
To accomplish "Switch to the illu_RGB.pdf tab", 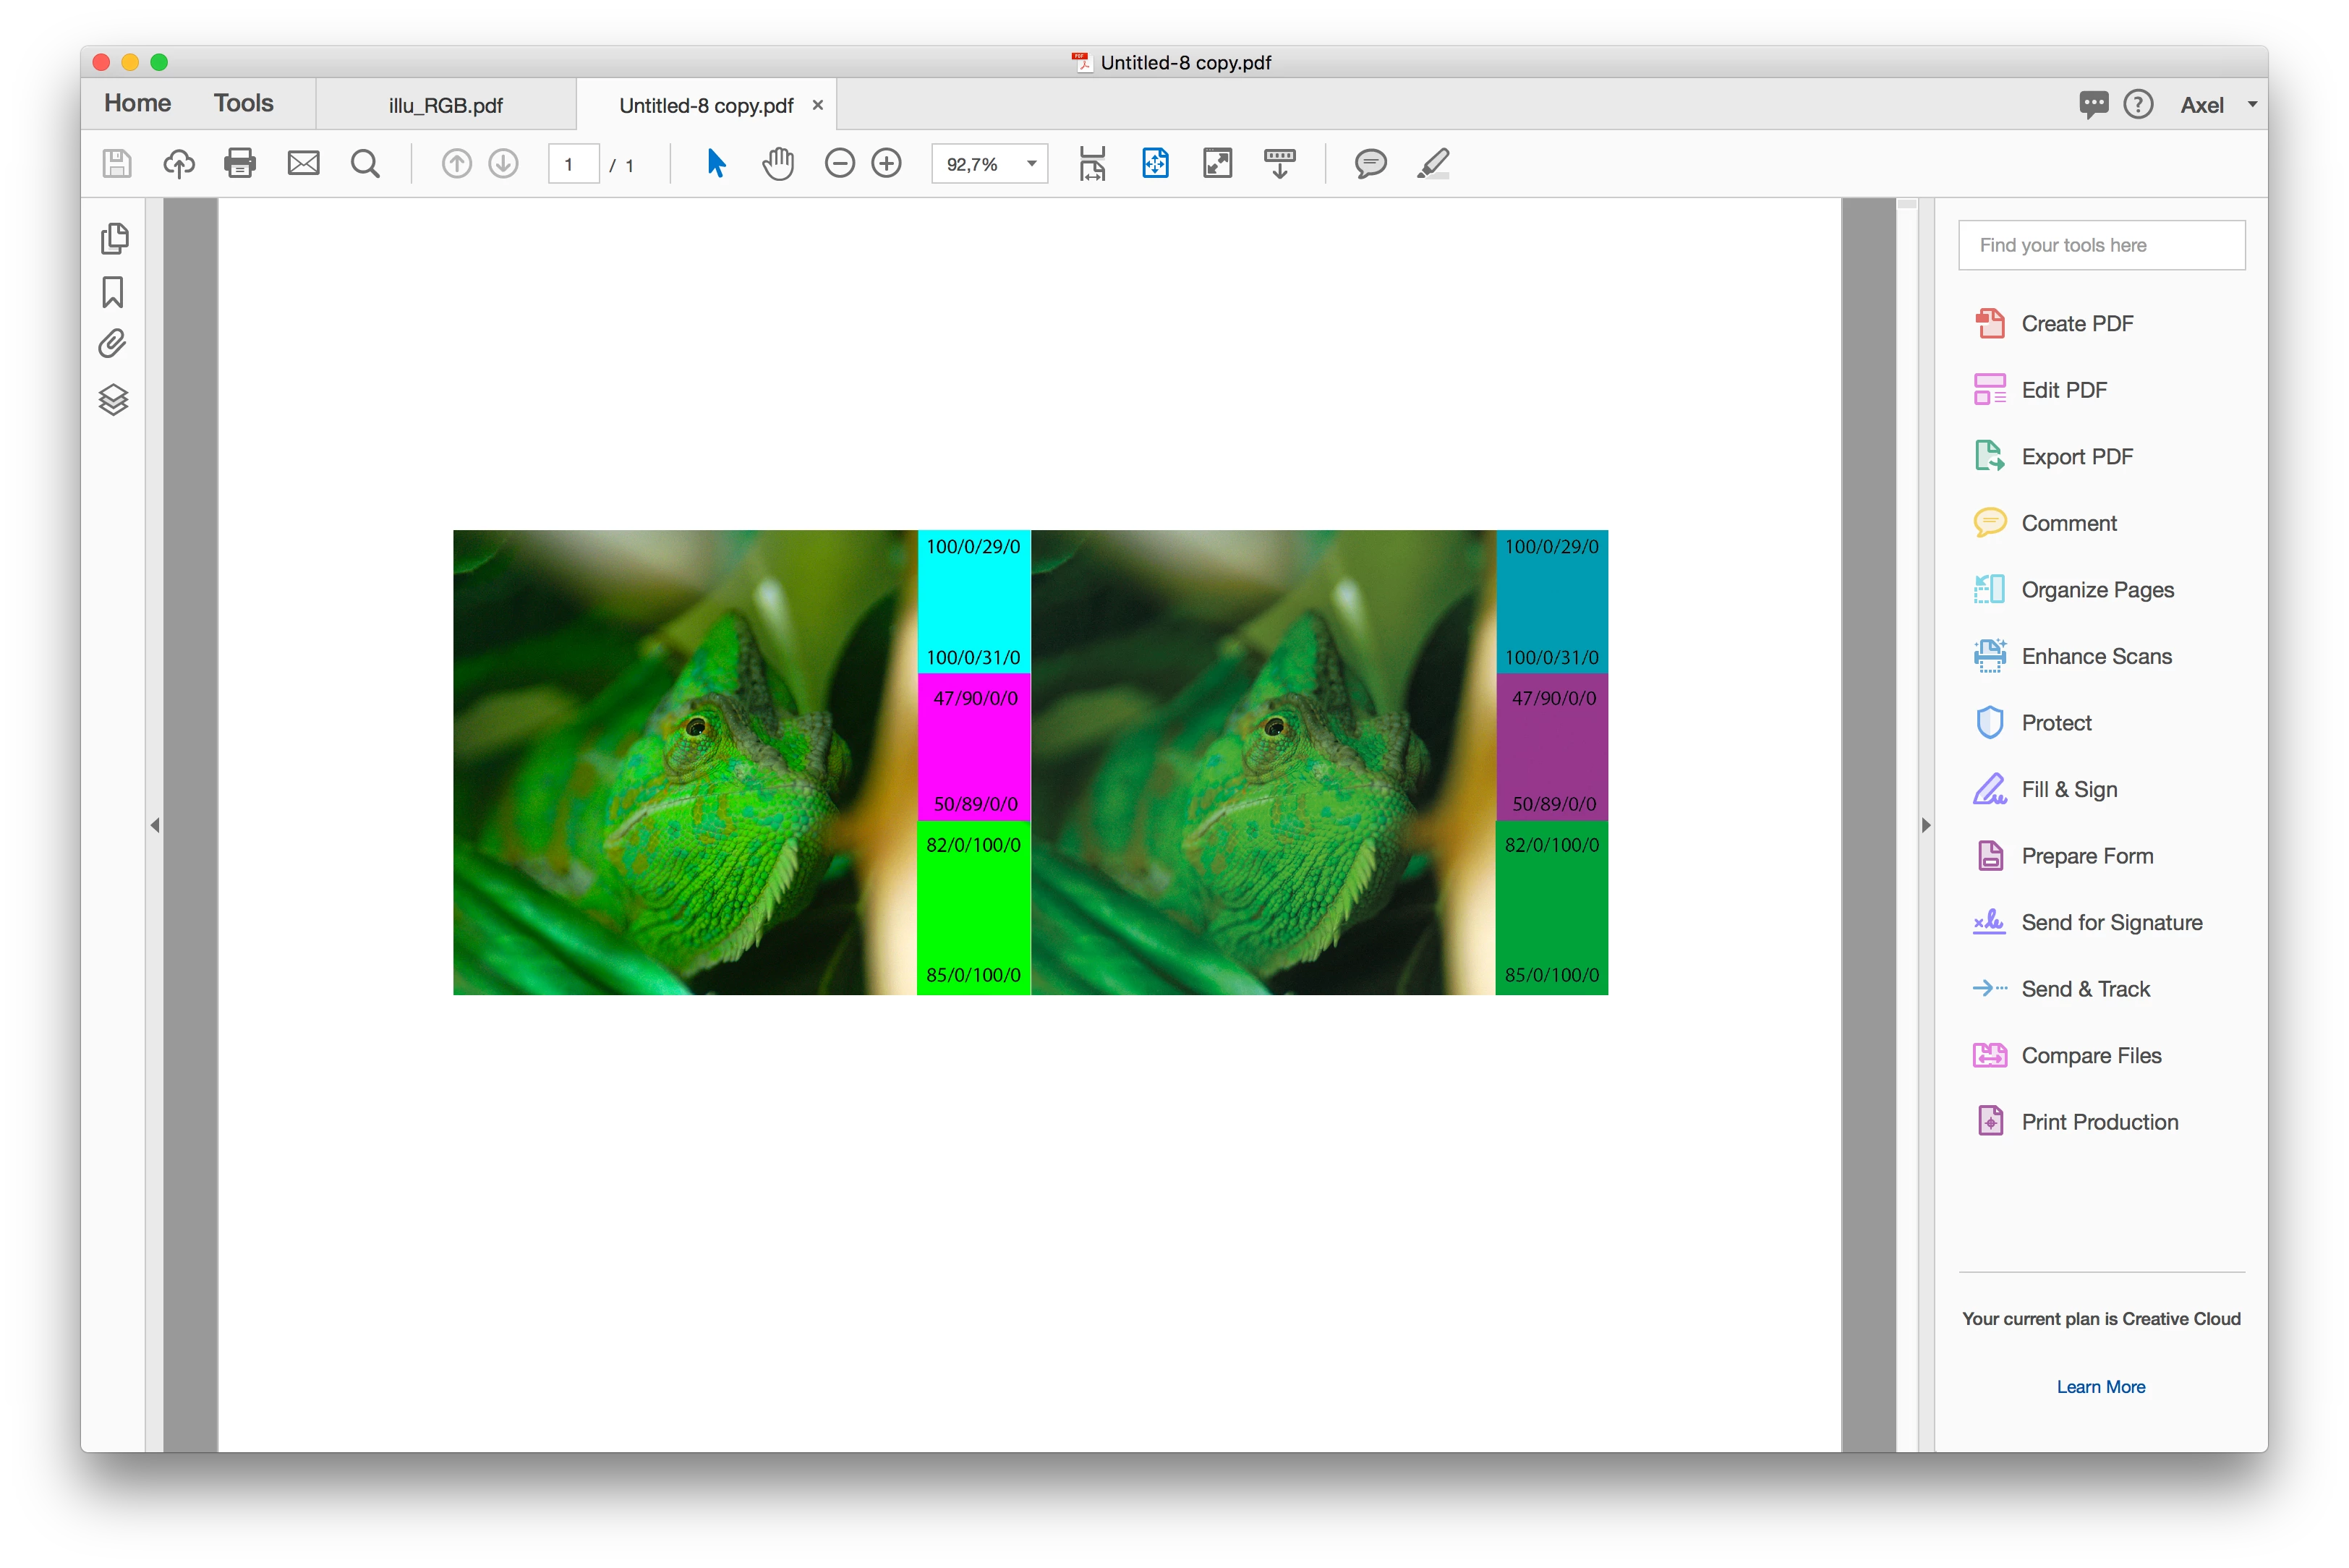I will point(445,106).
